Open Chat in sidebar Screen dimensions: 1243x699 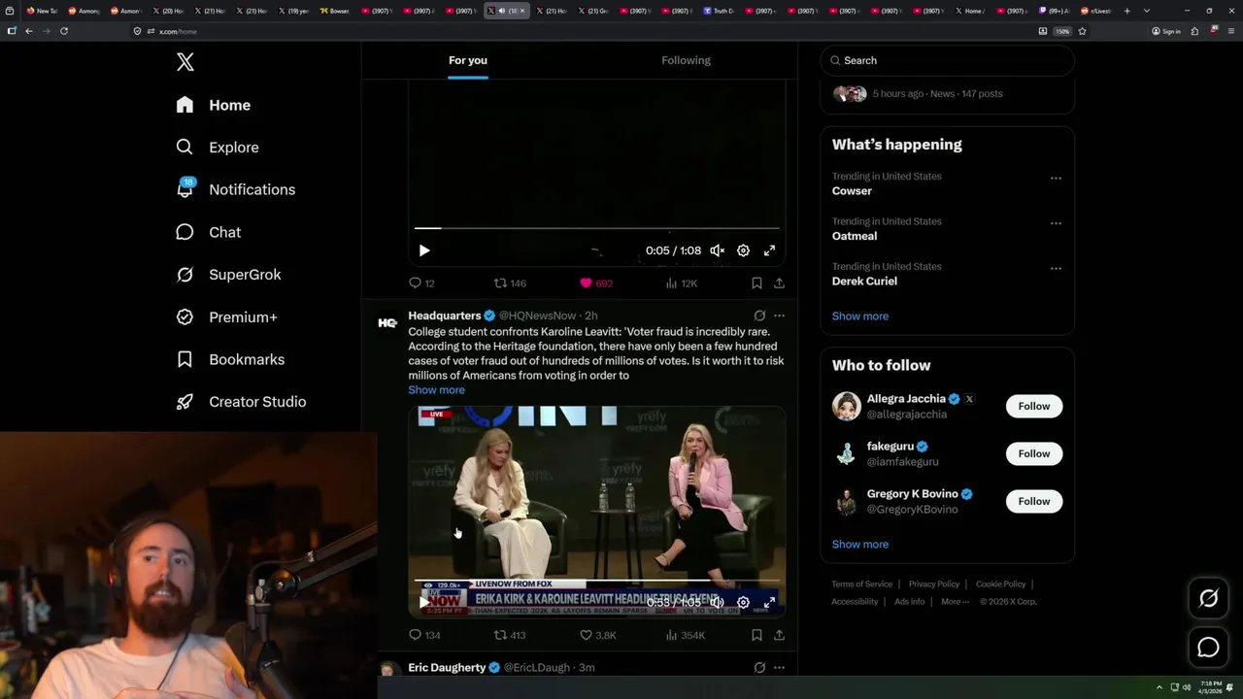(208, 232)
